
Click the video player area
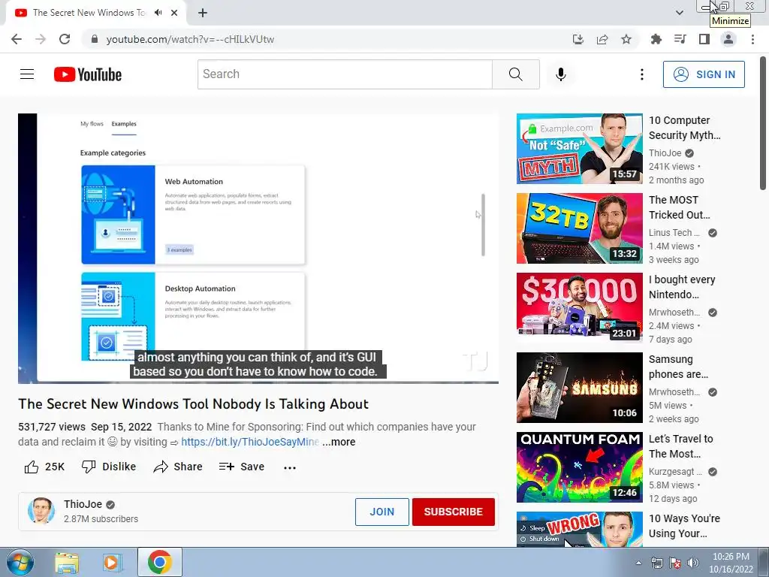[258, 248]
